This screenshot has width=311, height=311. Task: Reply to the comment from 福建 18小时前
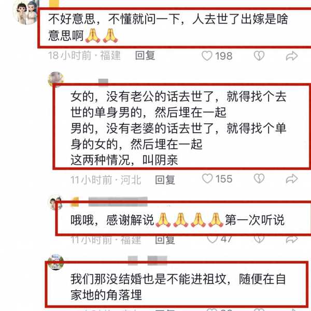pyautogui.click(x=145, y=55)
